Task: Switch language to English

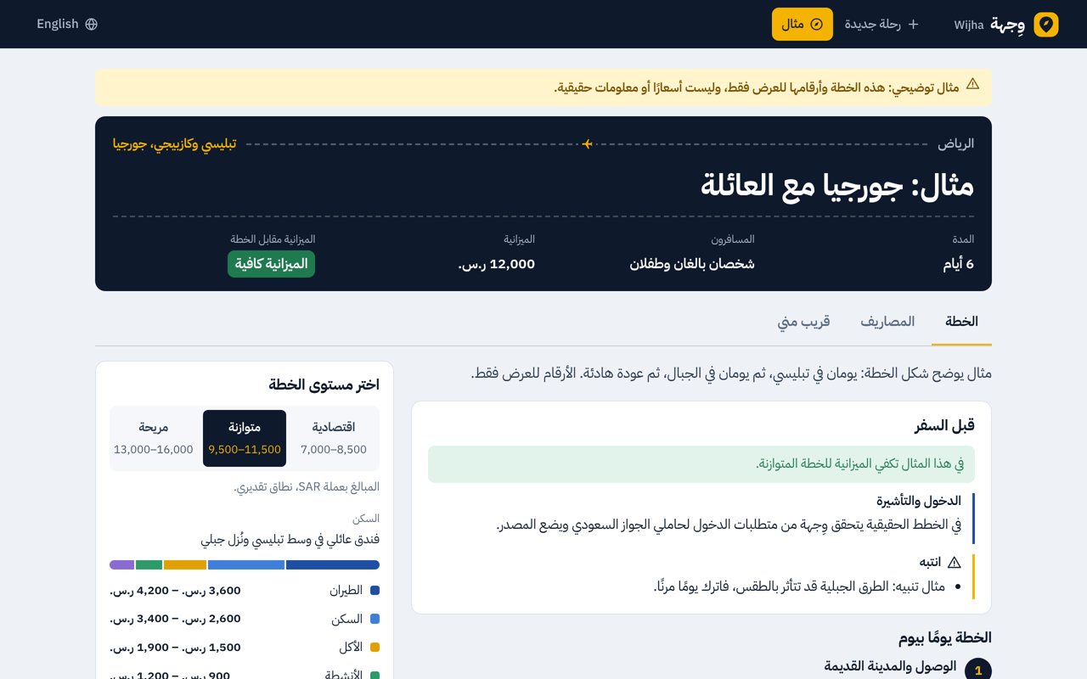Action: coord(67,25)
